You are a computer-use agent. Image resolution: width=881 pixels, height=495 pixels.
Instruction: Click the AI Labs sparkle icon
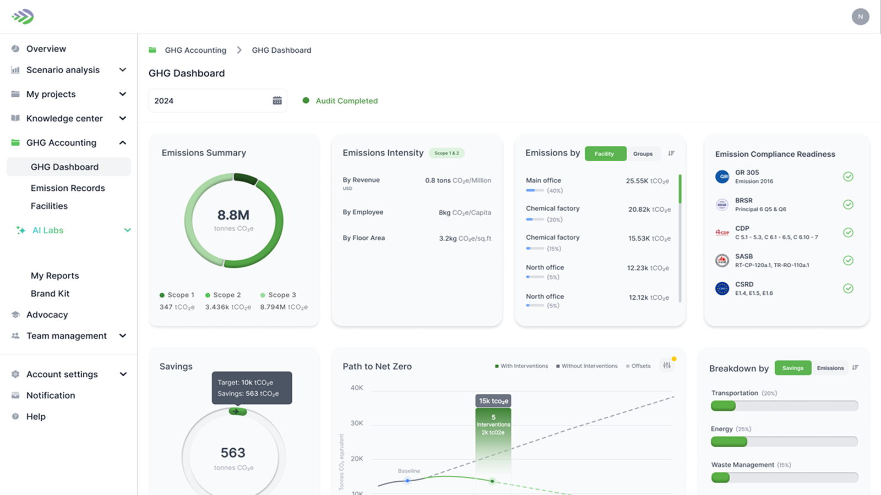pyautogui.click(x=21, y=230)
